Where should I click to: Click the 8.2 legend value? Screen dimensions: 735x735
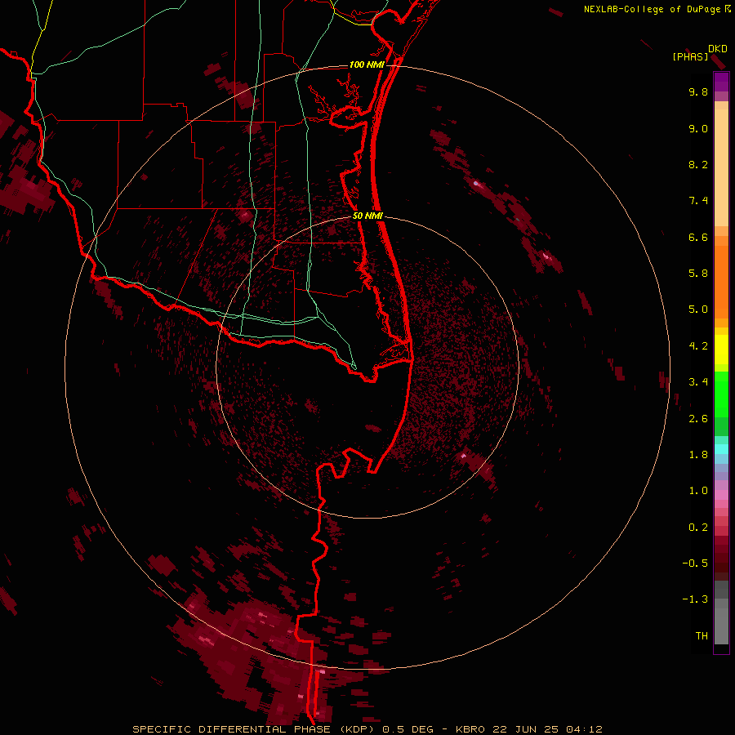pyautogui.click(x=698, y=164)
